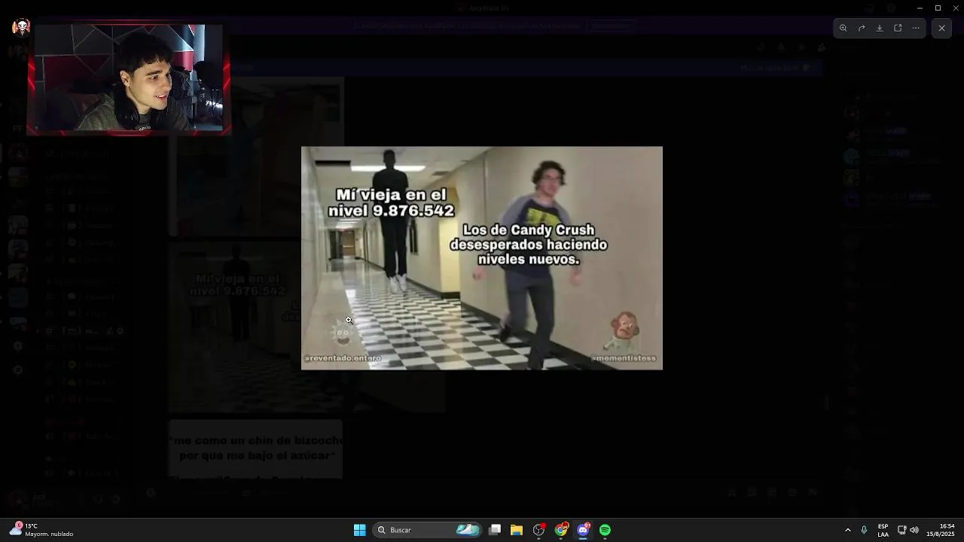This screenshot has height=542, width=964.
Task: Switch to Discord on the taskbar
Action: pos(583,530)
